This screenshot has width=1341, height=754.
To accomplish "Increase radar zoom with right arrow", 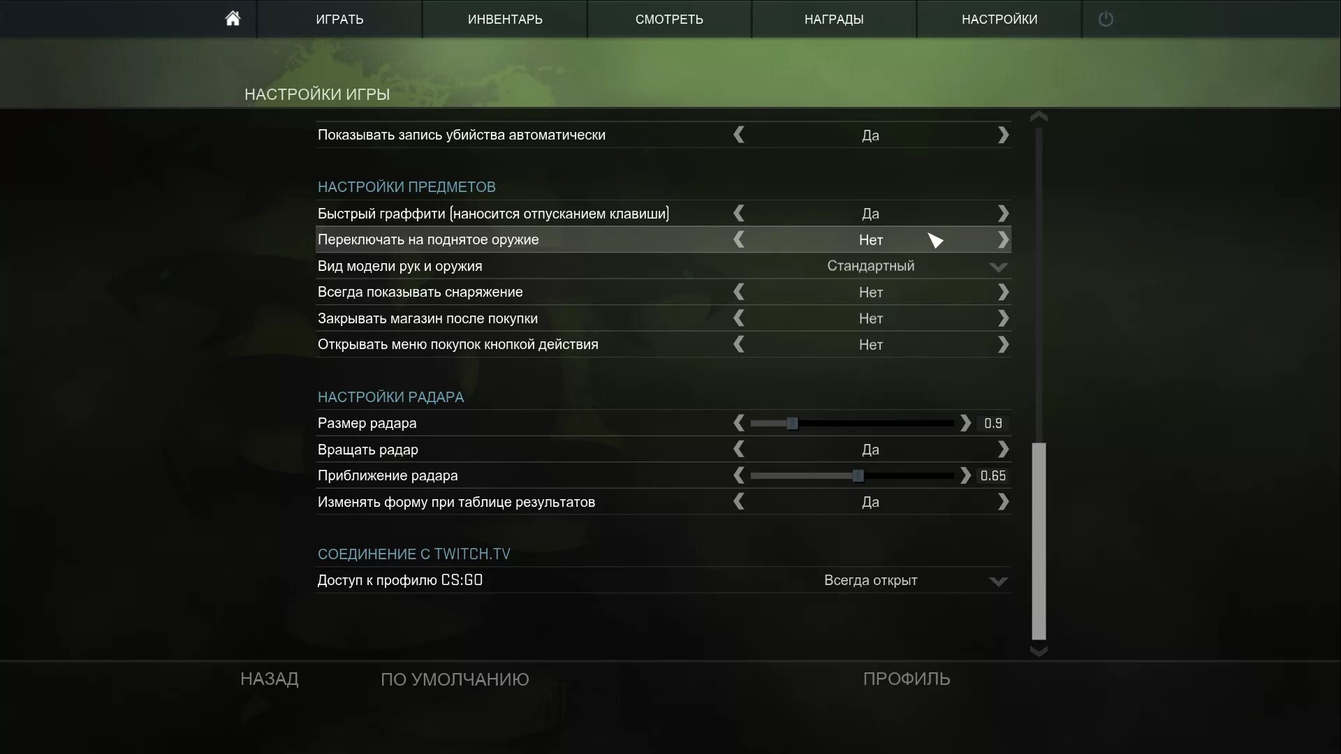I will pos(965,475).
